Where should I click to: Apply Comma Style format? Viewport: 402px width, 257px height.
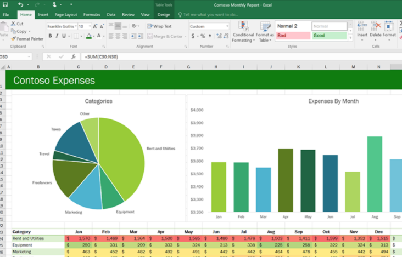tap(210, 36)
